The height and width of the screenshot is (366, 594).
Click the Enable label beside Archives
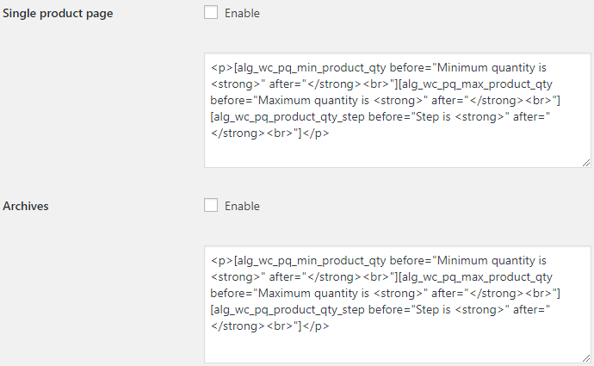(242, 206)
